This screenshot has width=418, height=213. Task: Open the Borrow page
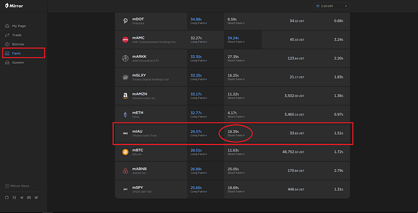(18, 44)
